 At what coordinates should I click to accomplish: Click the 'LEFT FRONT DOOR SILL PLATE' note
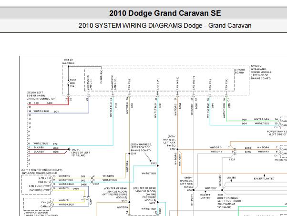tap(229, 202)
